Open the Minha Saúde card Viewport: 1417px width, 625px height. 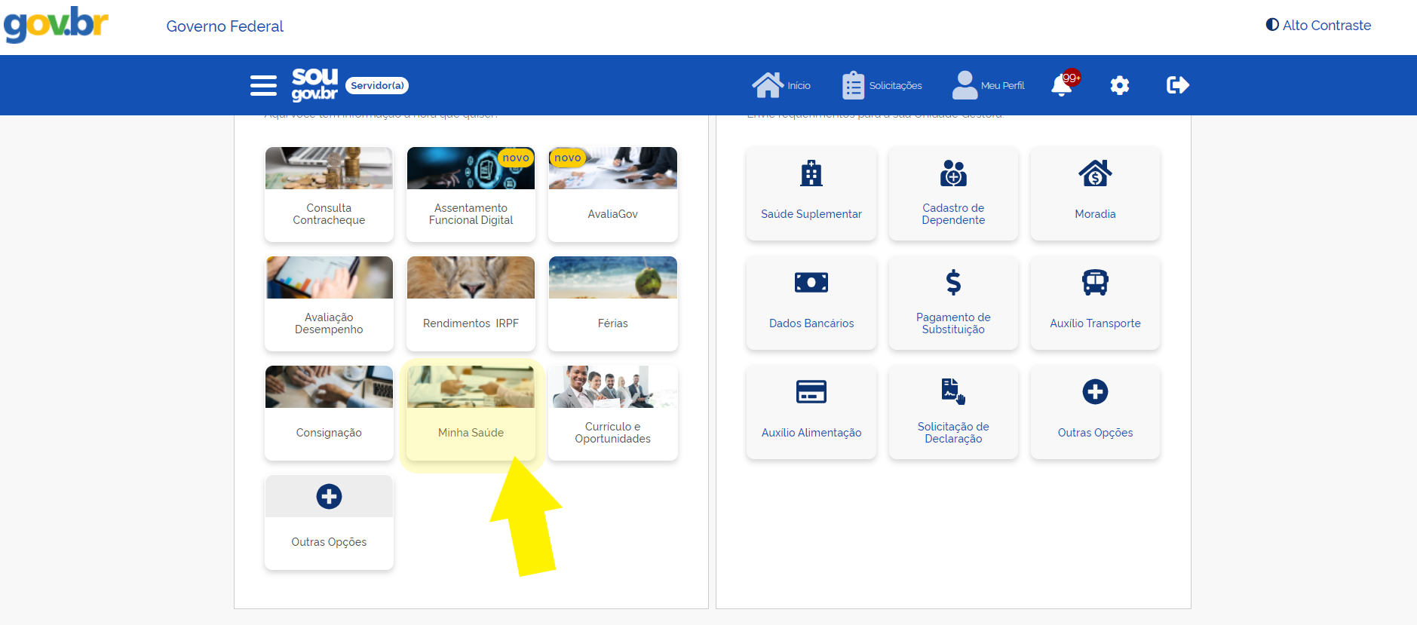471,413
